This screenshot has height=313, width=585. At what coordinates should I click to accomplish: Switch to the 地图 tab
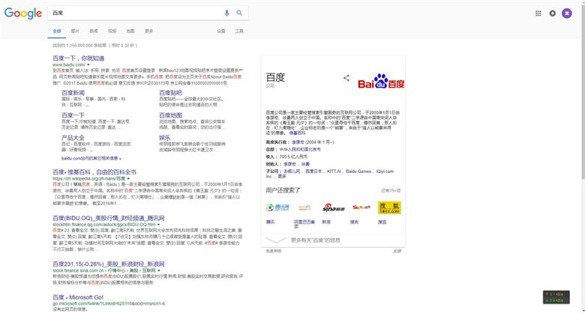[x=130, y=31]
